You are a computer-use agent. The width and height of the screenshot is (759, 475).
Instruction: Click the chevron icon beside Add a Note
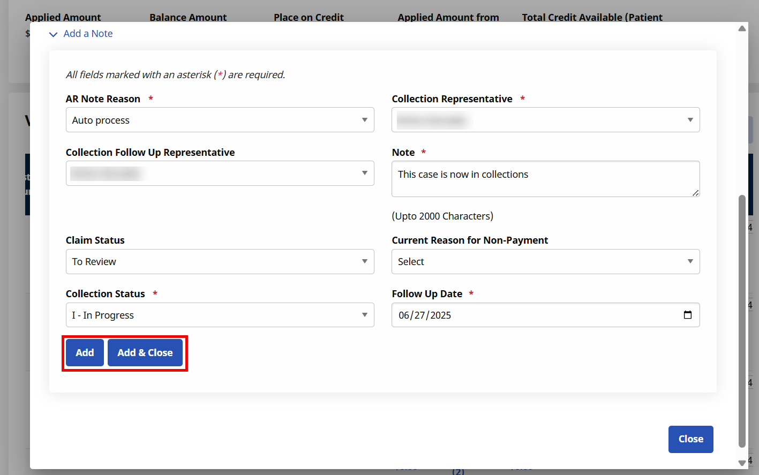click(x=53, y=34)
